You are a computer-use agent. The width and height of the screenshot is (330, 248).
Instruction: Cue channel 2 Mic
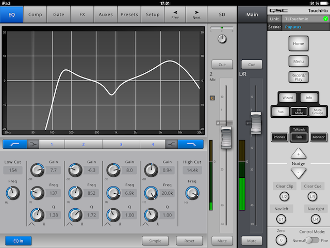(222, 65)
